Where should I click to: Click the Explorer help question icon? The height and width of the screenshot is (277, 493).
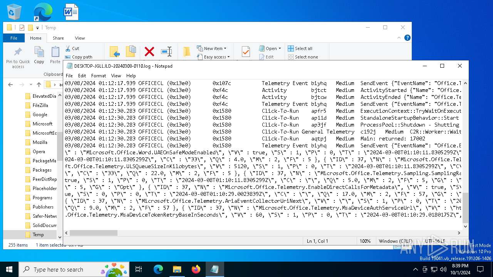pos(407,38)
